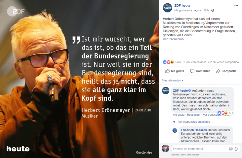Screen dimensions: 242x158
Task: Insert an emoji with the smiley icon
Action: click(x=231, y=149)
